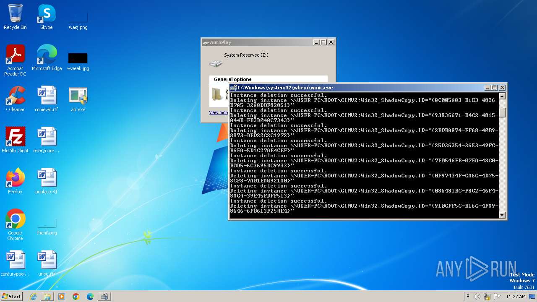Select the wasj.png file icon
Screen dimensions: 537x302
[78, 20]
